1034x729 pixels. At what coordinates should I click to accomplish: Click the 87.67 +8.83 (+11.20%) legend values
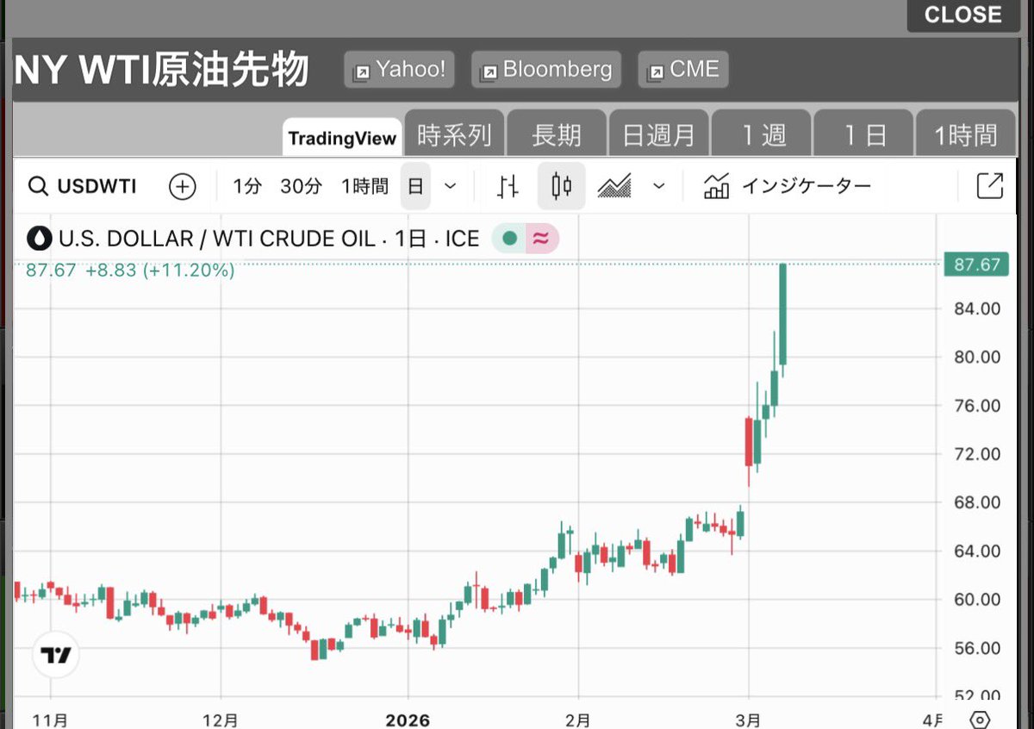130,271
